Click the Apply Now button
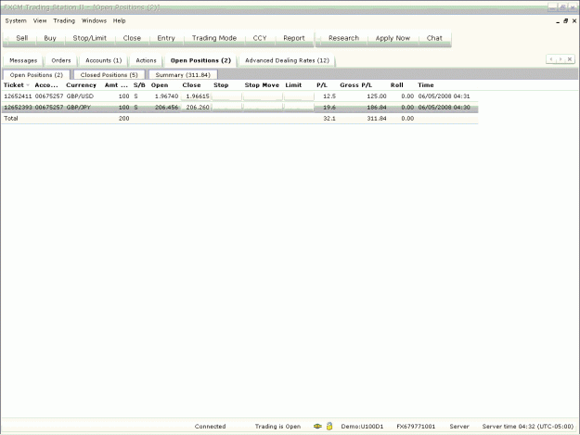Screen dimensions: 580x435 [x=393, y=38]
